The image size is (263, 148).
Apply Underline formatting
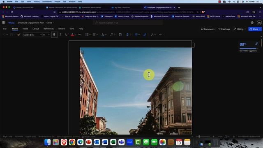point(66,35)
